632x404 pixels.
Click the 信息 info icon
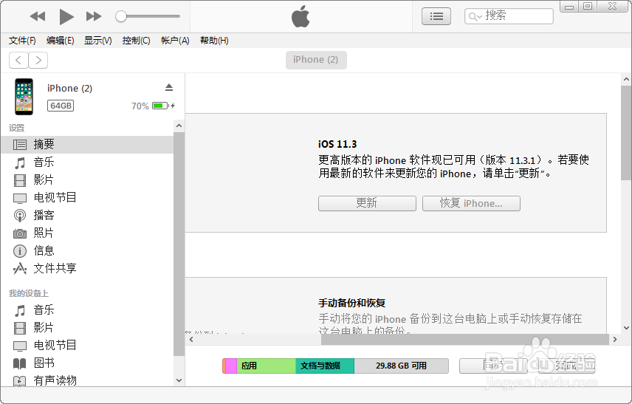coord(20,251)
